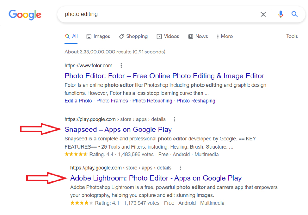Click the News tab newspaper icon

pos(190,37)
